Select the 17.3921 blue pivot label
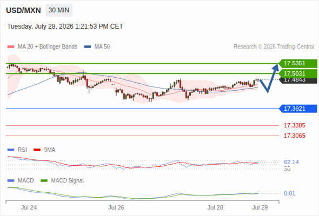The image size is (319, 216). [298, 109]
